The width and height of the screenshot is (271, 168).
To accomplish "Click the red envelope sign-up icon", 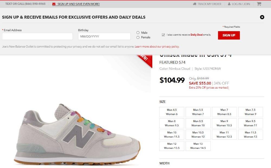I will point(54,4).
